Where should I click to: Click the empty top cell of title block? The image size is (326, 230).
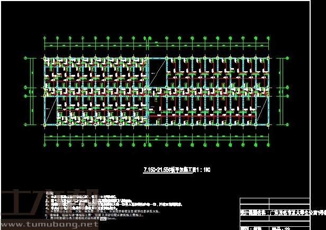tap(275, 201)
